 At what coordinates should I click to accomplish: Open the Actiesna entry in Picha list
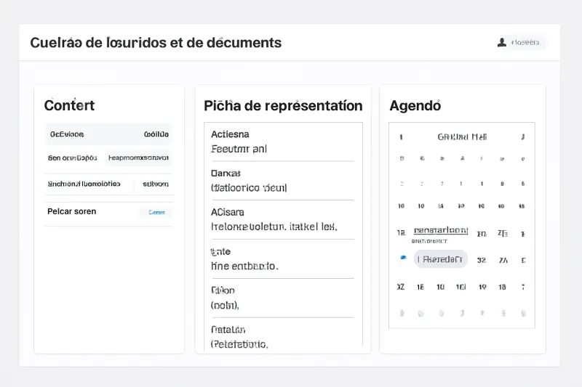(282, 142)
